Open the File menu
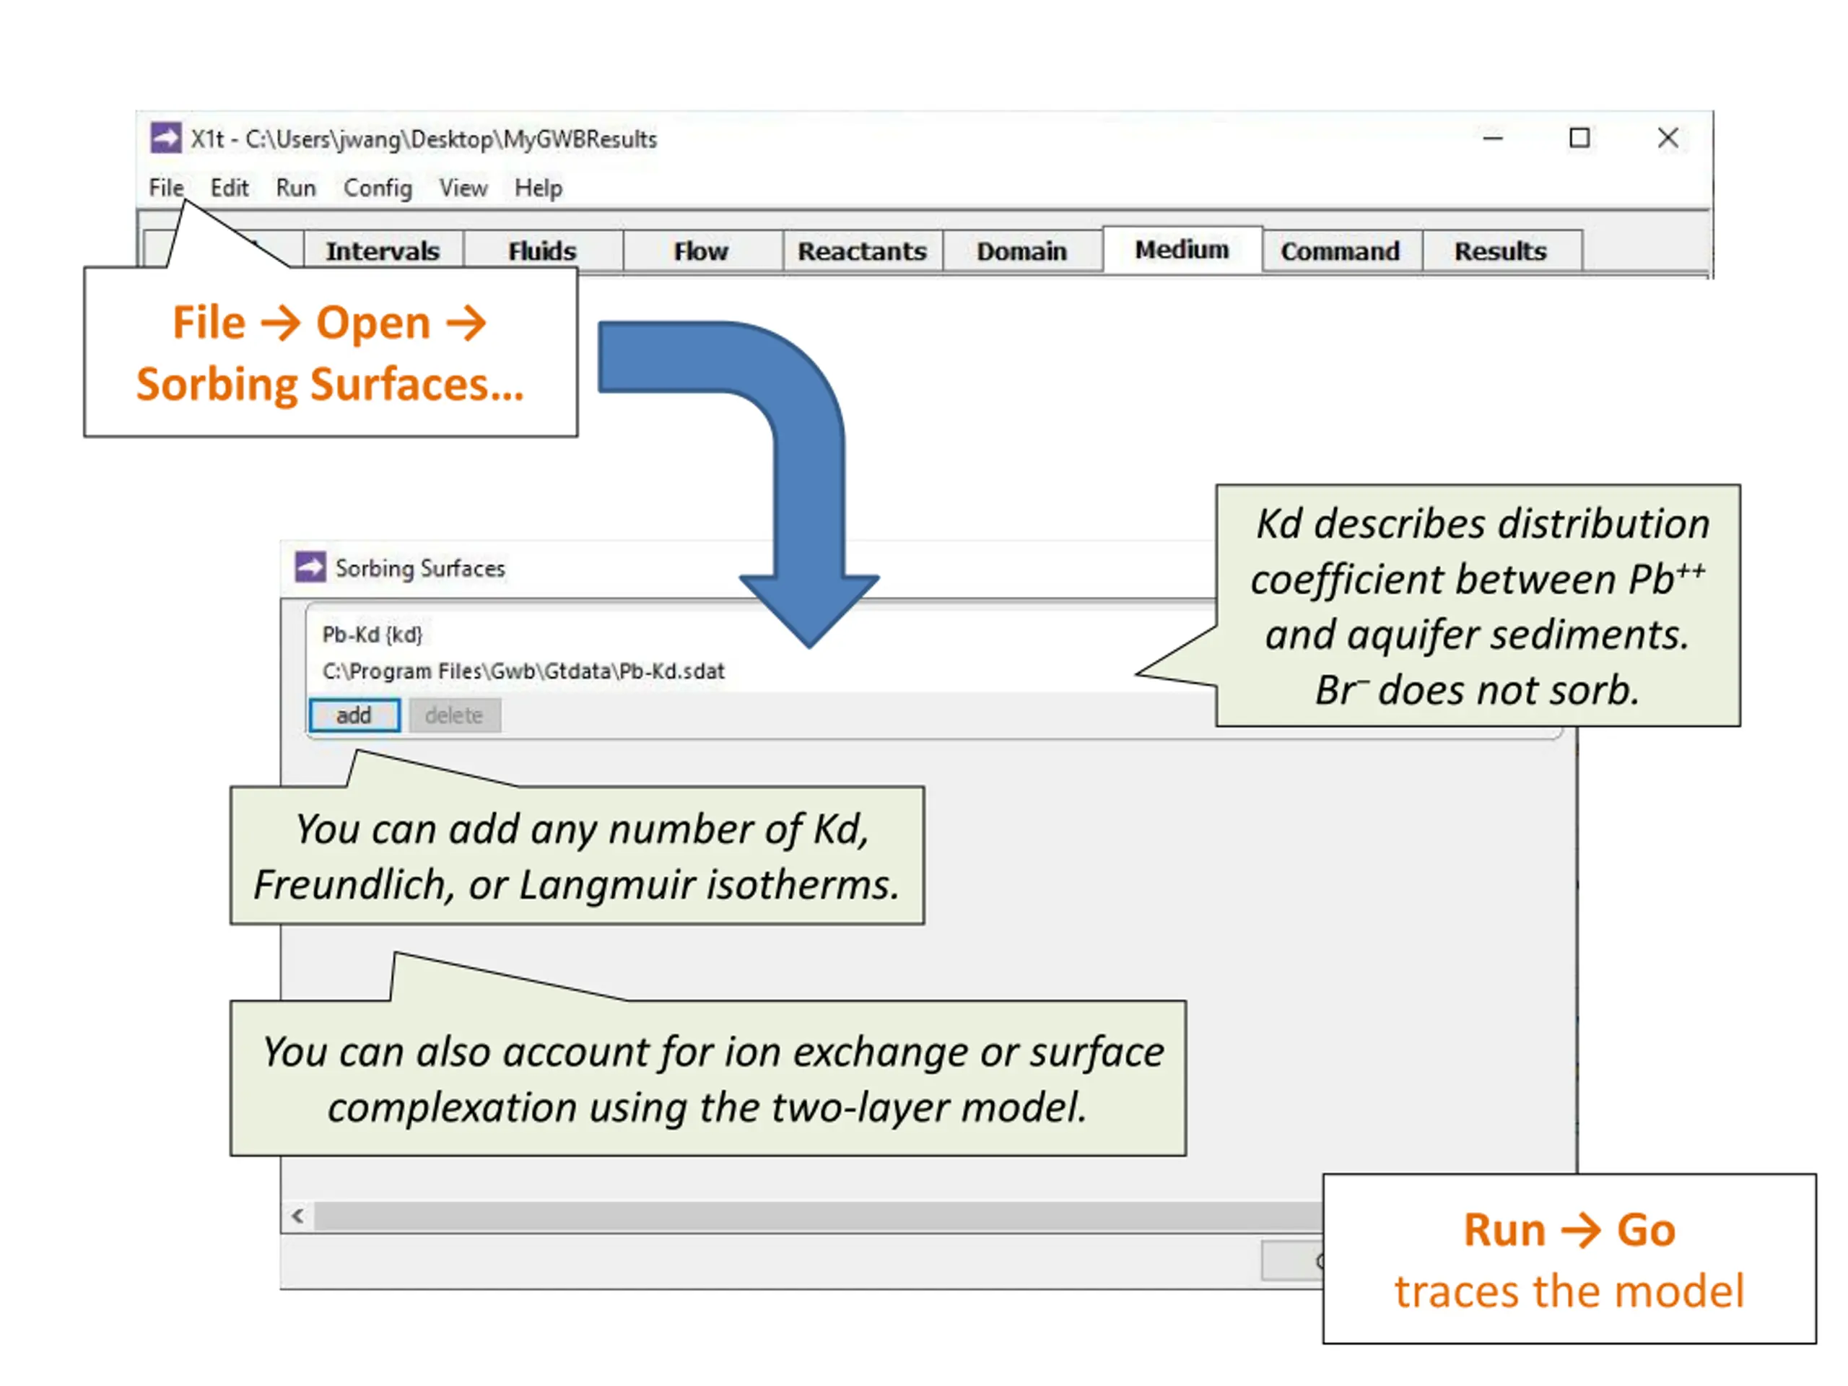The image size is (1848, 1386). 166,188
